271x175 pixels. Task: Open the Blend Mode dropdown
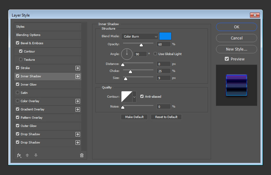click(x=139, y=37)
